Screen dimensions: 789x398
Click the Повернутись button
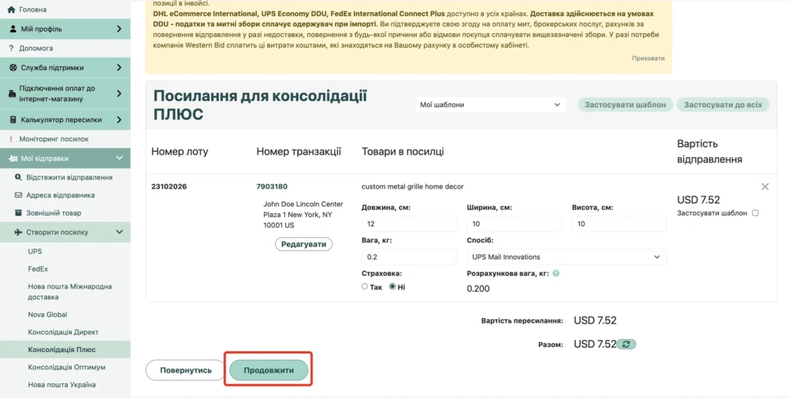[x=186, y=370]
